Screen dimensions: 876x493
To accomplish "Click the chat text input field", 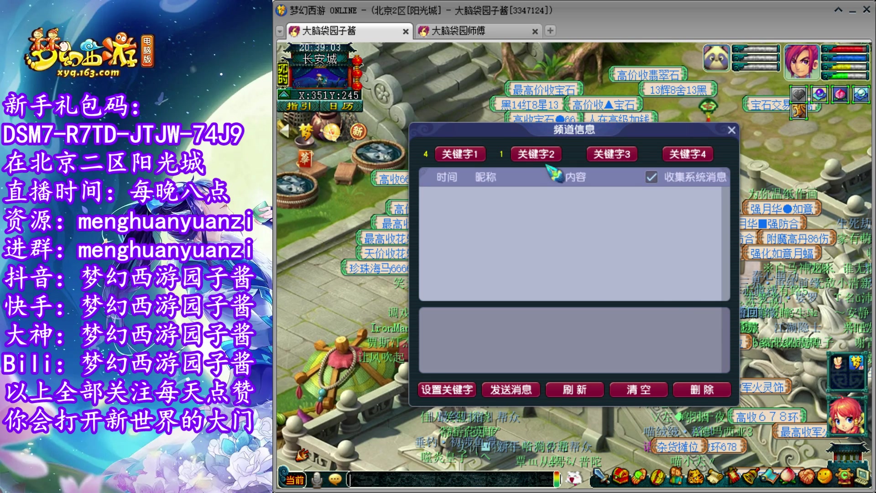I will coord(452,479).
